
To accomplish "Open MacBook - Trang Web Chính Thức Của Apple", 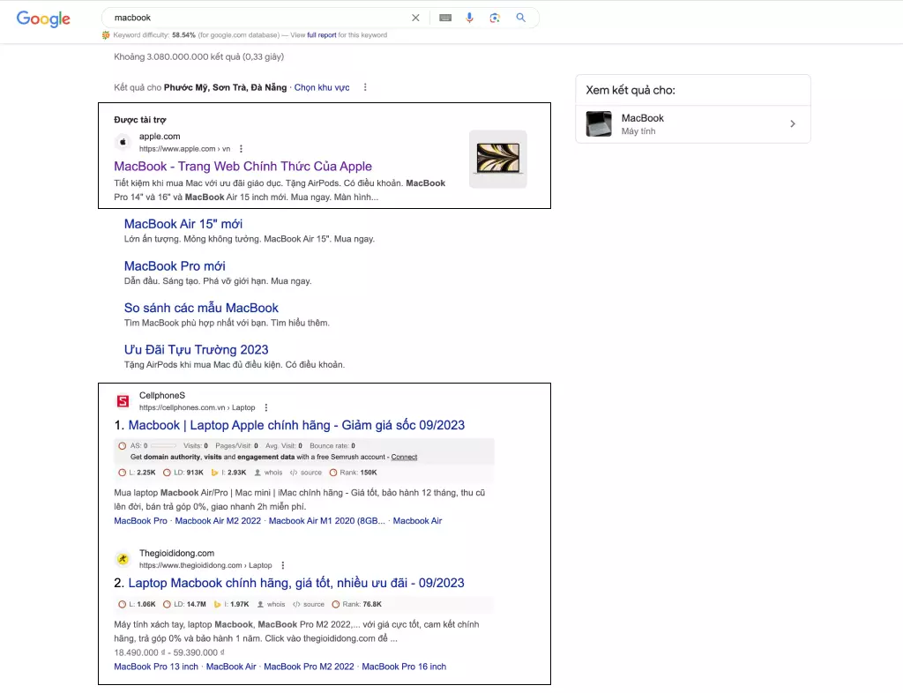I will [243, 167].
